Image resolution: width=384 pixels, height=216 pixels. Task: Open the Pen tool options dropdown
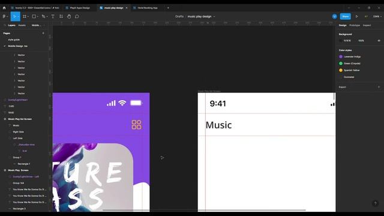pyautogui.click(x=47, y=16)
